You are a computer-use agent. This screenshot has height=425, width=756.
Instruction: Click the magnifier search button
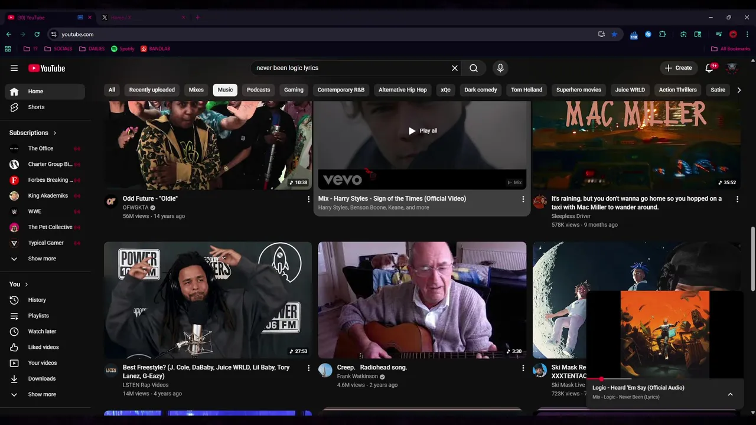point(474,68)
